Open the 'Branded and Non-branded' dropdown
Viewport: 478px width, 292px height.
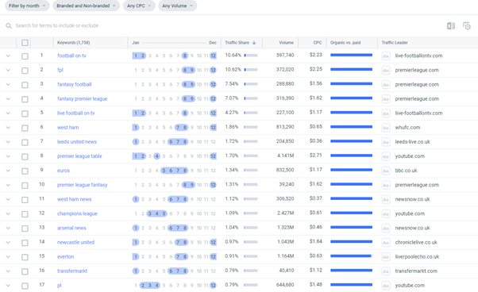87,6
